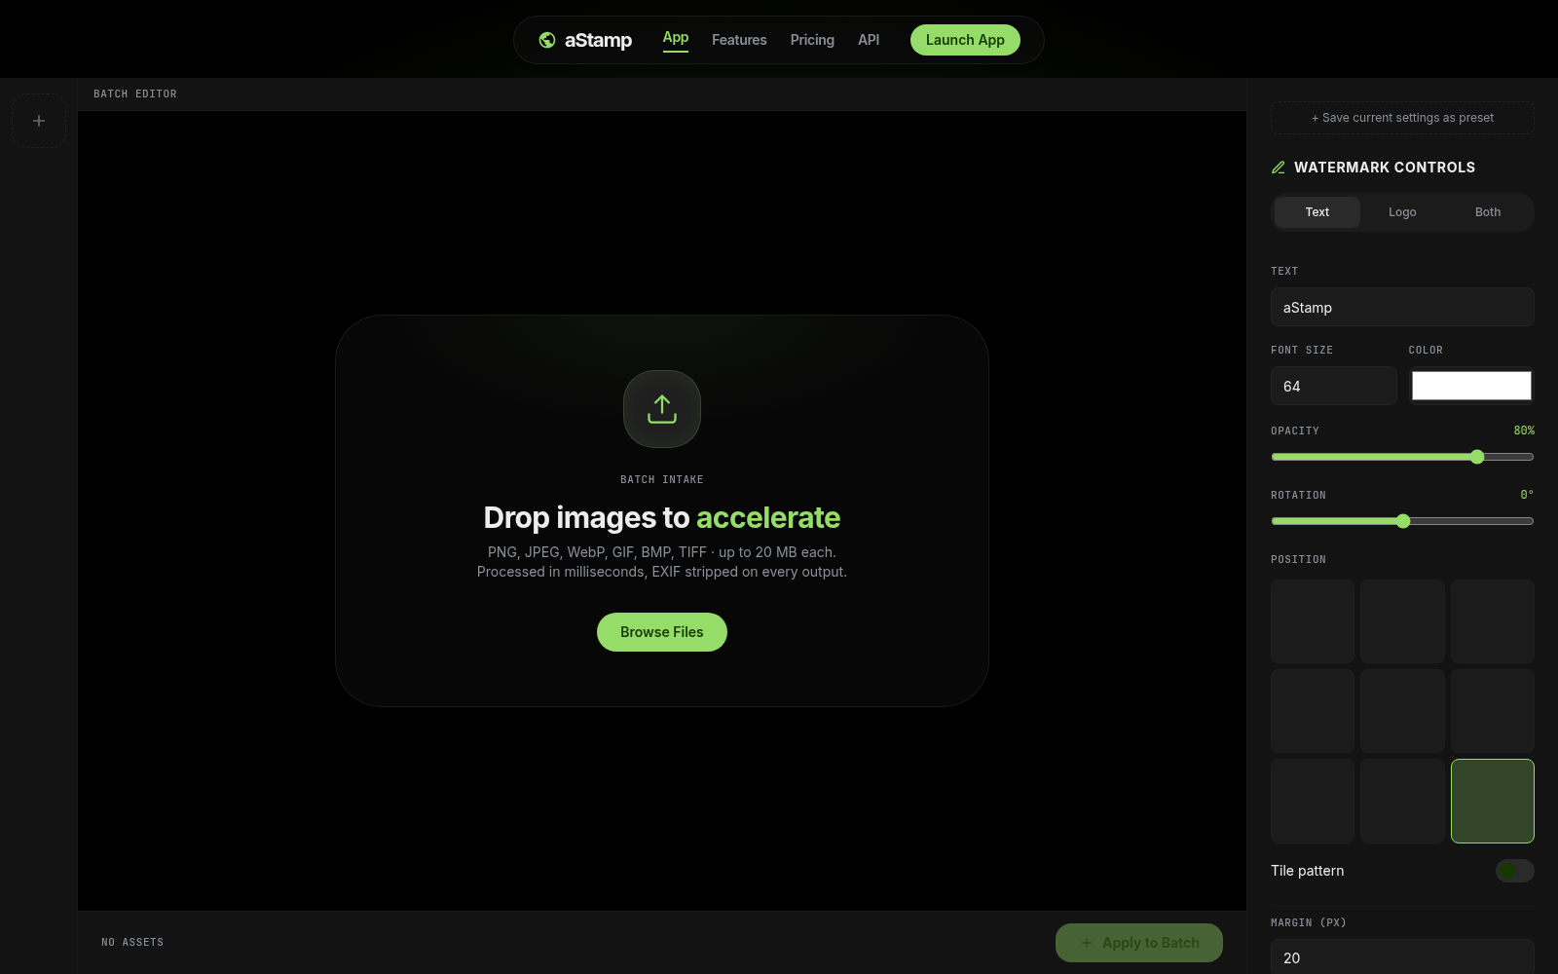Save current settings as preset
1558x974 pixels.
pos(1402,118)
